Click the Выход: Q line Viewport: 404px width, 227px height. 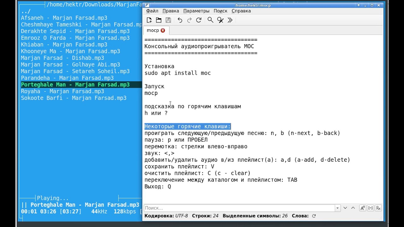click(158, 187)
